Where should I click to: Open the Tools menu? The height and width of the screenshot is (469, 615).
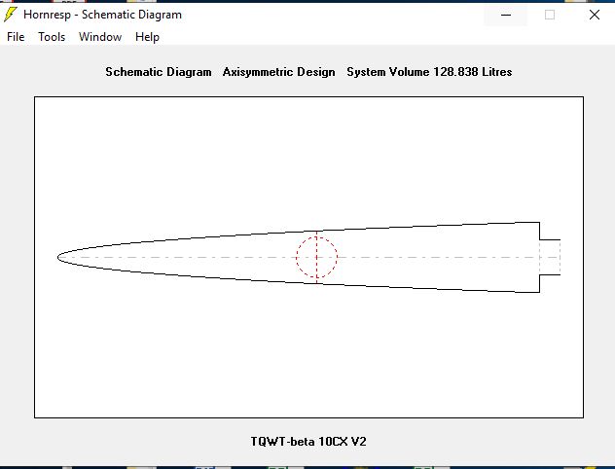pos(52,37)
